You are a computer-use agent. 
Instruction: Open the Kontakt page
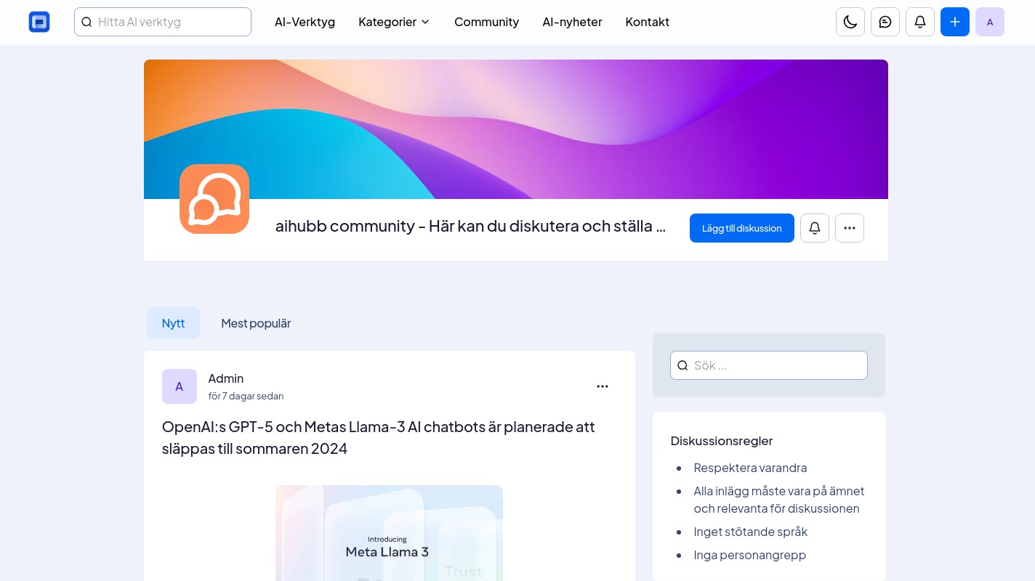click(647, 22)
